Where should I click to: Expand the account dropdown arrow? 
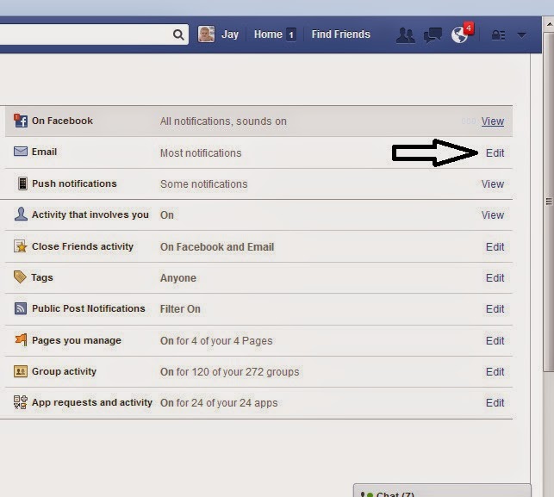(521, 35)
